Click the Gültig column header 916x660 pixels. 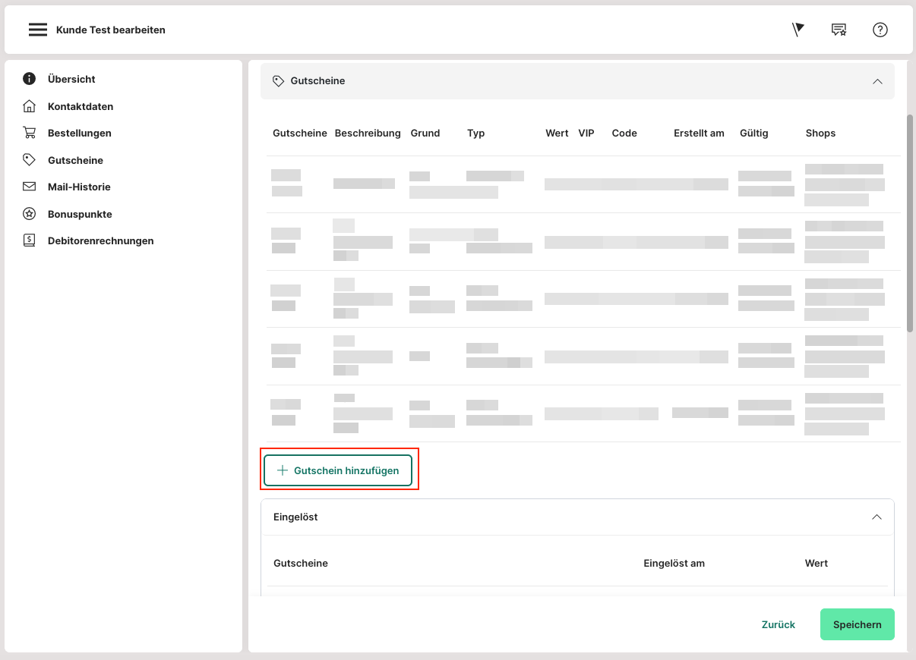753,133
